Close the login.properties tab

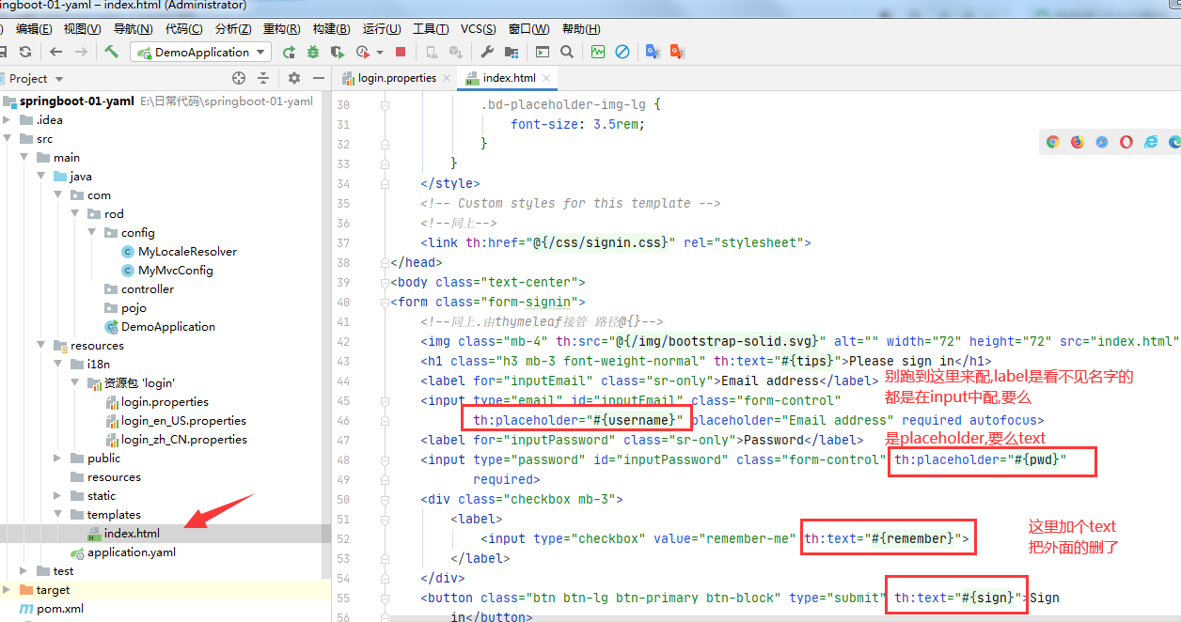[448, 80]
